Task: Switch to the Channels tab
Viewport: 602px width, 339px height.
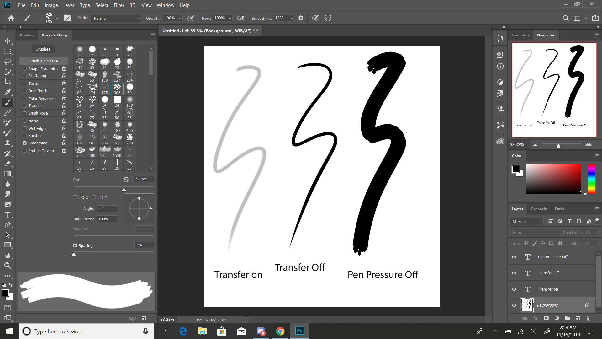Action: click(x=539, y=209)
